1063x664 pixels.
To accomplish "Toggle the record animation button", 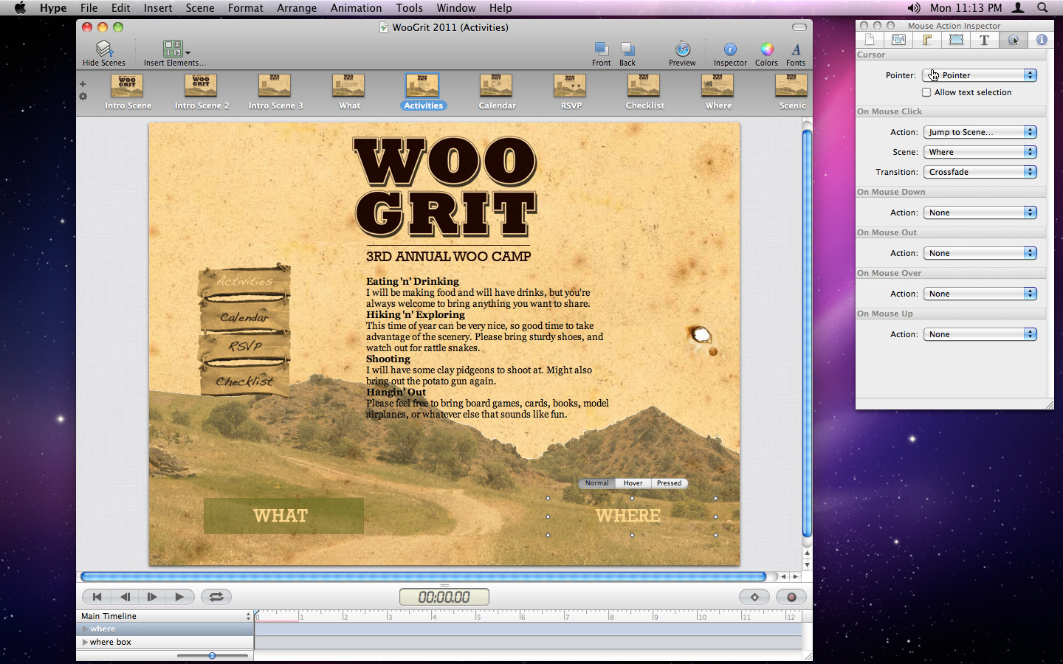I will pyautogui.click(x=791, y=597).
